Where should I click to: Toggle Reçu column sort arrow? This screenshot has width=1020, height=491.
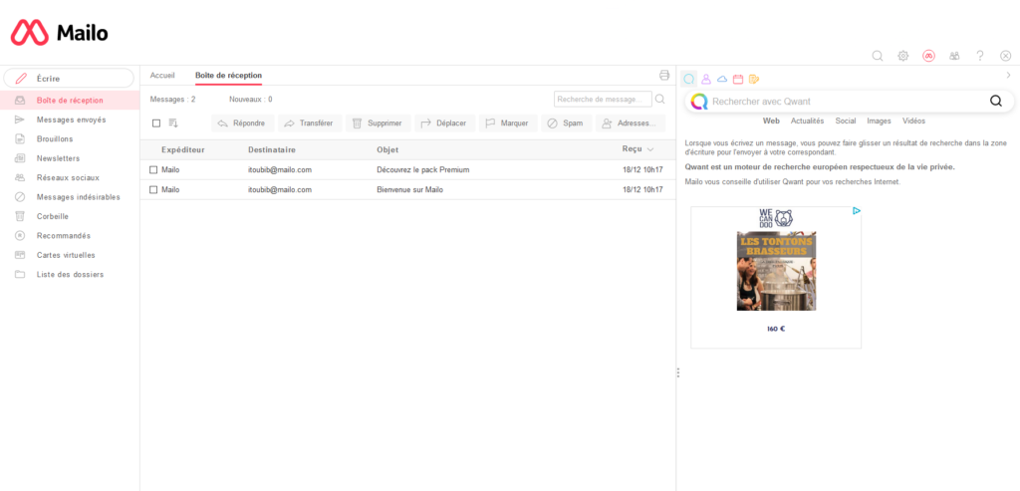point(650,149)
